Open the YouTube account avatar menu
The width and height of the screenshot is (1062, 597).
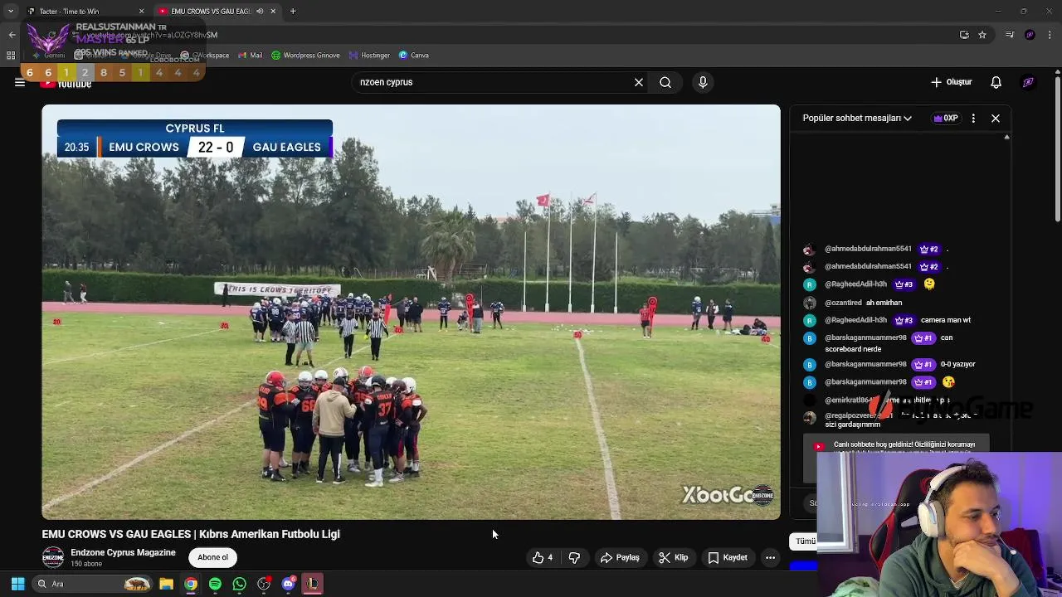1028,82
